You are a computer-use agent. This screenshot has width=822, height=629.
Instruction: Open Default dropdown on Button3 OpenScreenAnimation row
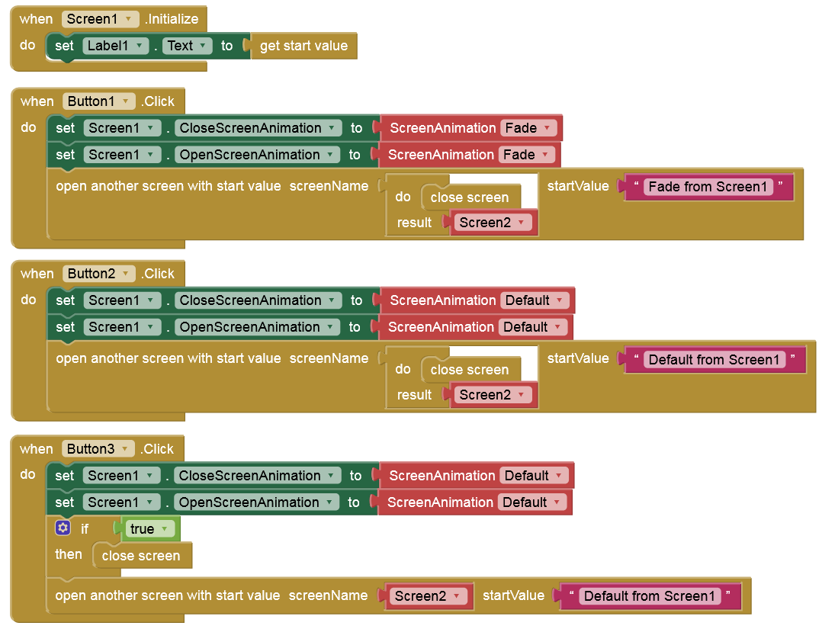pos(531,502)
